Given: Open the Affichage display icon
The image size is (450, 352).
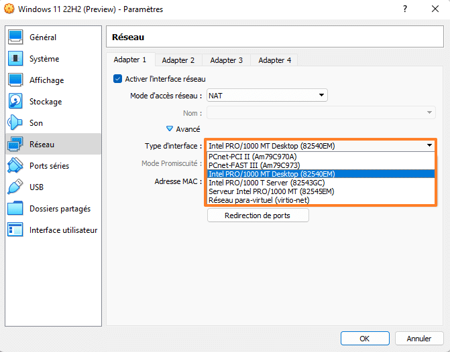Looking at the screenshot, I should (x=16, y=80).
